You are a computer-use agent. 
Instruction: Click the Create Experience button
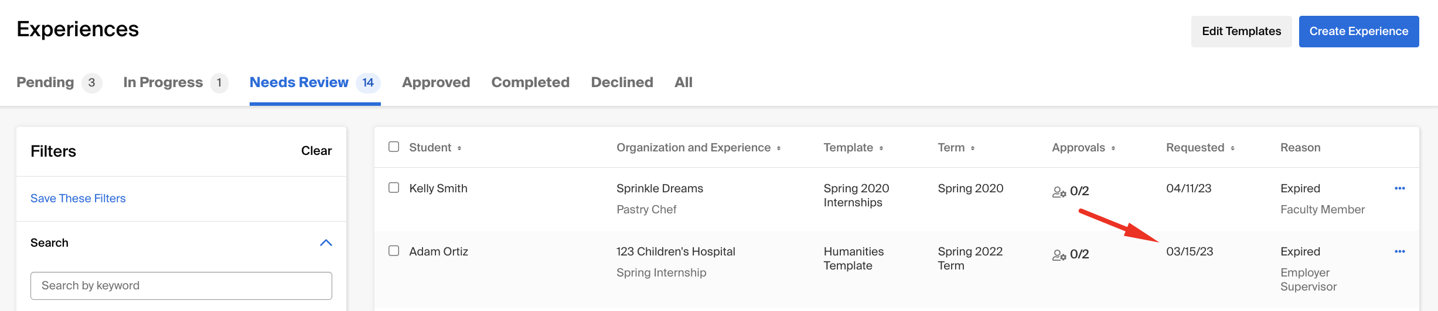point(1359,32)
